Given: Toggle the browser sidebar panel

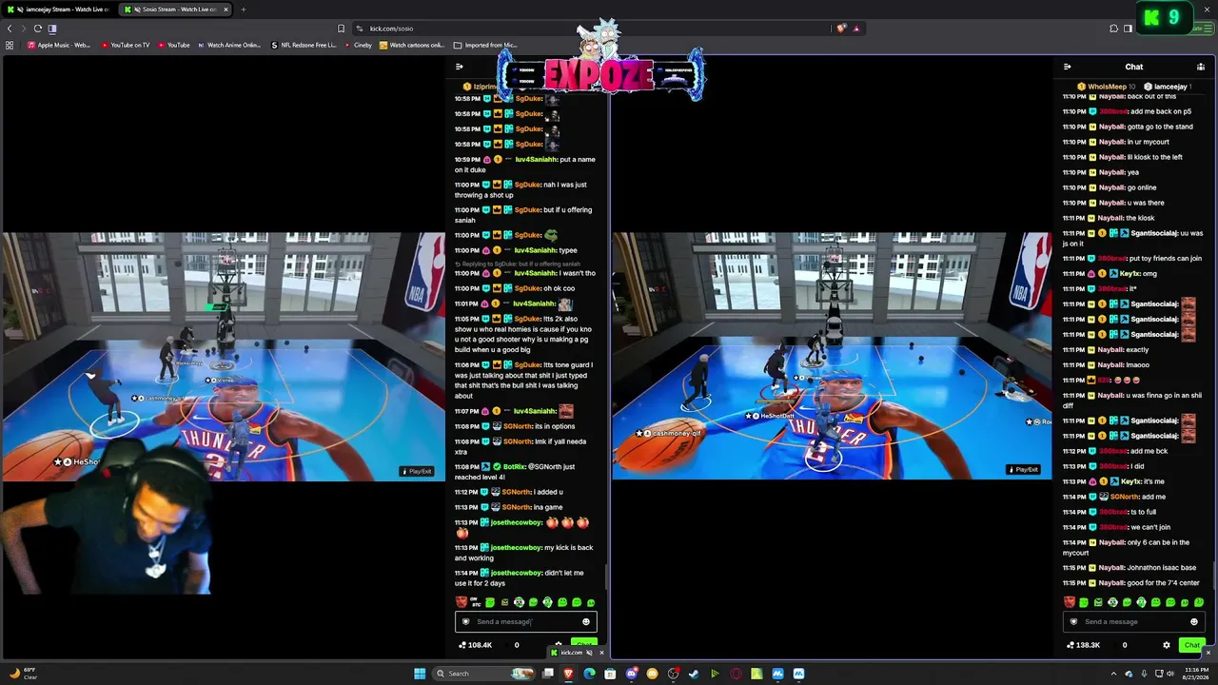Looking at the screenshot, I should click(52, 29).
